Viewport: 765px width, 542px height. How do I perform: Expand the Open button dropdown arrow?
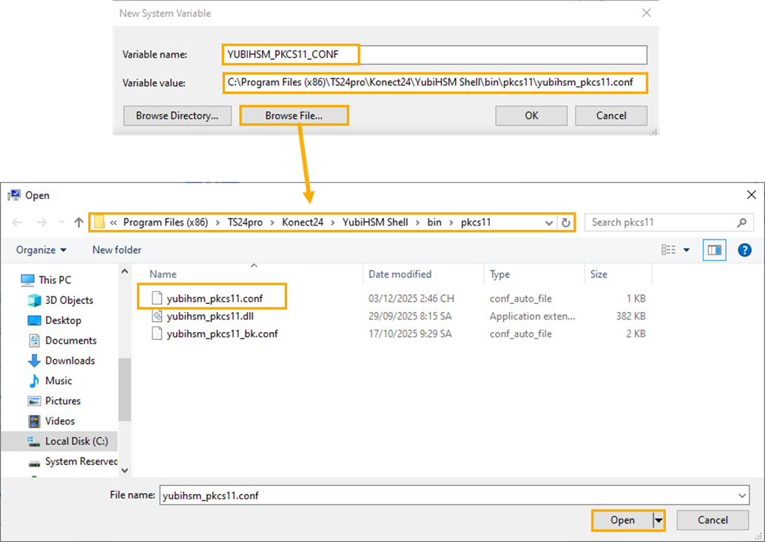pos(658,520)
